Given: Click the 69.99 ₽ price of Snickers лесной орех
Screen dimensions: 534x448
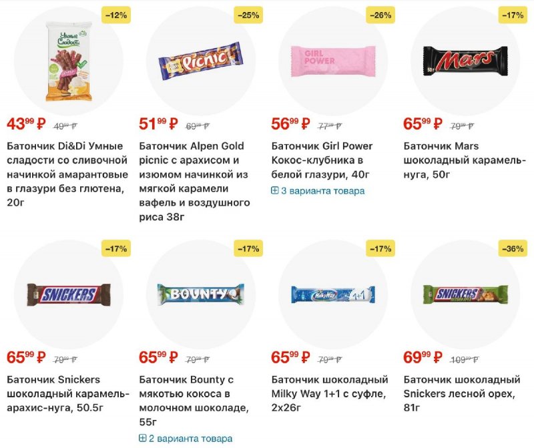Looking at the screenshot, I should [x=423, y=357].
